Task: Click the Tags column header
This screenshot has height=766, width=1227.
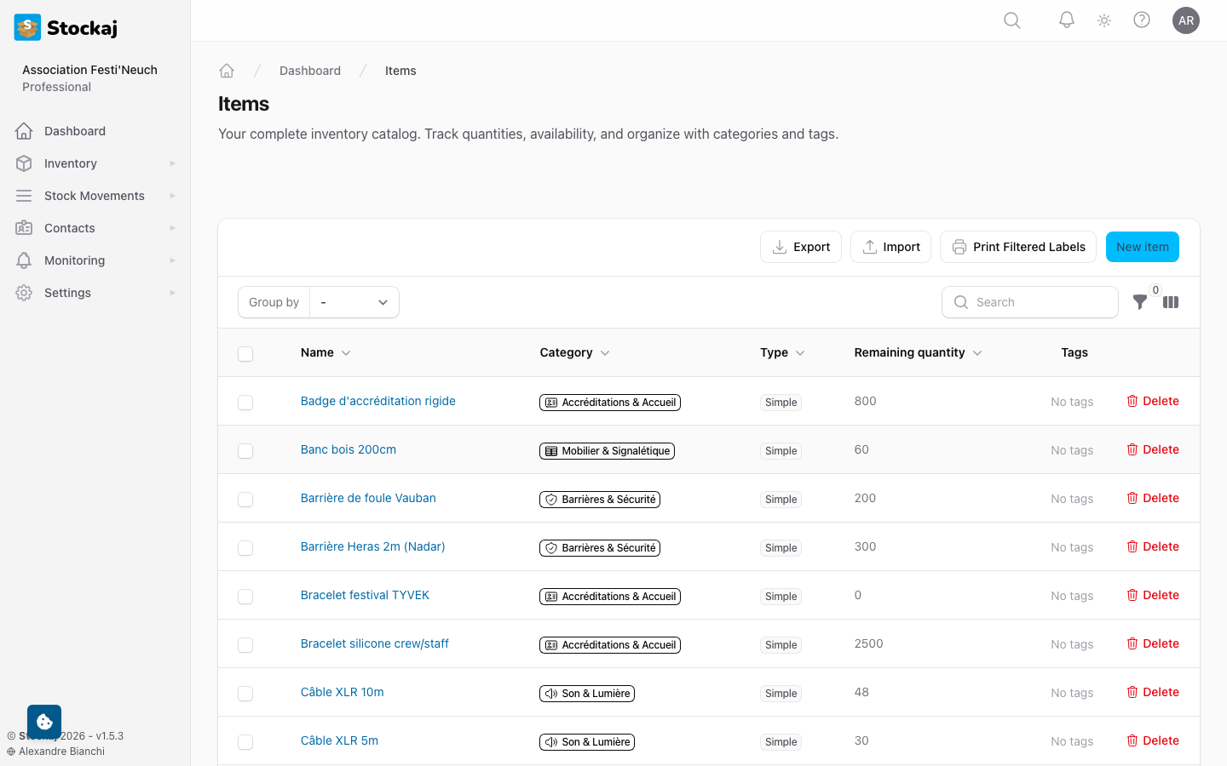Action: (x=1074, y=352)
